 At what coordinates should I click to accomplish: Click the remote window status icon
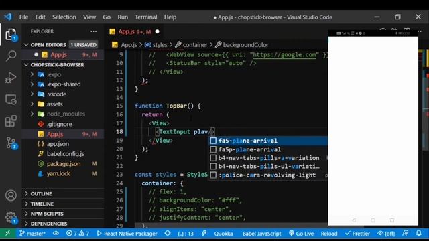click(x=7, y=234)
